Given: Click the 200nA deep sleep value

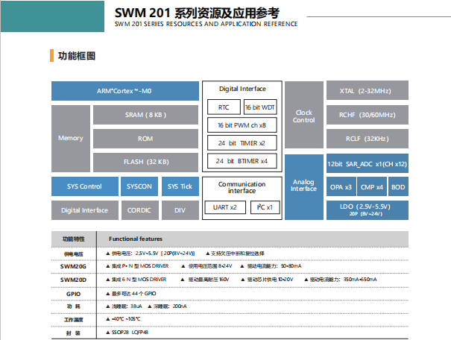Looking at the screenshot, I should pyautogui.click(x=180, y=306).
